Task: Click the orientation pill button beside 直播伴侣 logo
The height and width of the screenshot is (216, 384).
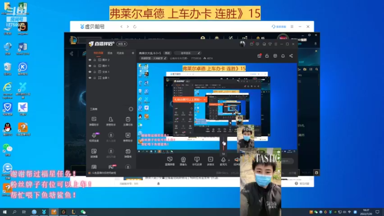Action: (122, 44)
